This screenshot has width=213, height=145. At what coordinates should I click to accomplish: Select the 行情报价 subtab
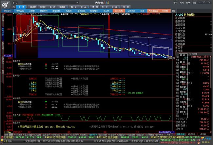tap(8, 11)
